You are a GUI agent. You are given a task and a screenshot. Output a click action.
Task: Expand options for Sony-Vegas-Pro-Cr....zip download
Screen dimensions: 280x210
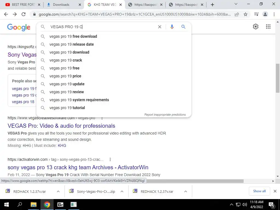122,191
